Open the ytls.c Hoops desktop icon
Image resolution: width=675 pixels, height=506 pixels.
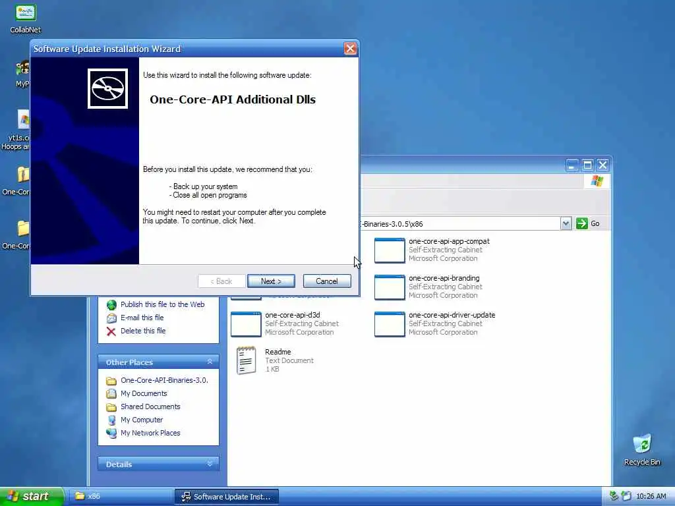[x=16, y=130]
